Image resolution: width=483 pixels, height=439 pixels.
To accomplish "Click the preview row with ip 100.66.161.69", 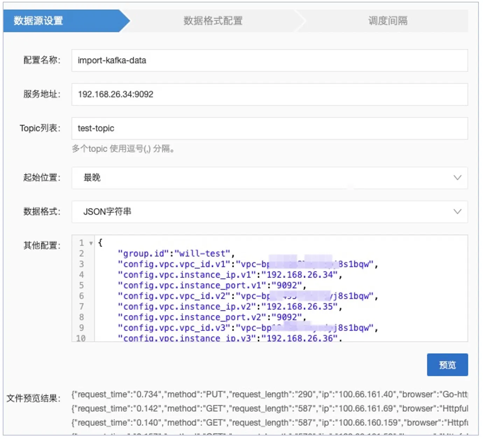I will pos(269,409).
